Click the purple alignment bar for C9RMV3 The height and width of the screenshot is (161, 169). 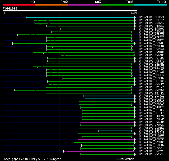(x=98, y=151)
